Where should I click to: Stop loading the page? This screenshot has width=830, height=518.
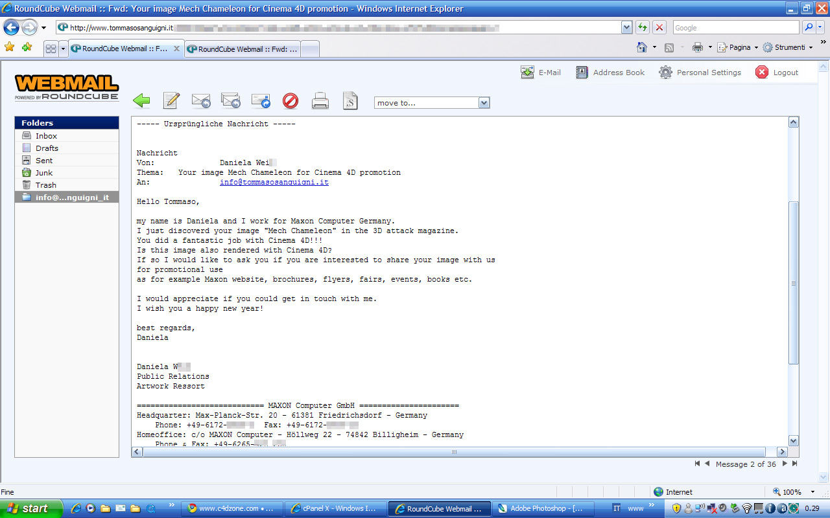[659, 28]
